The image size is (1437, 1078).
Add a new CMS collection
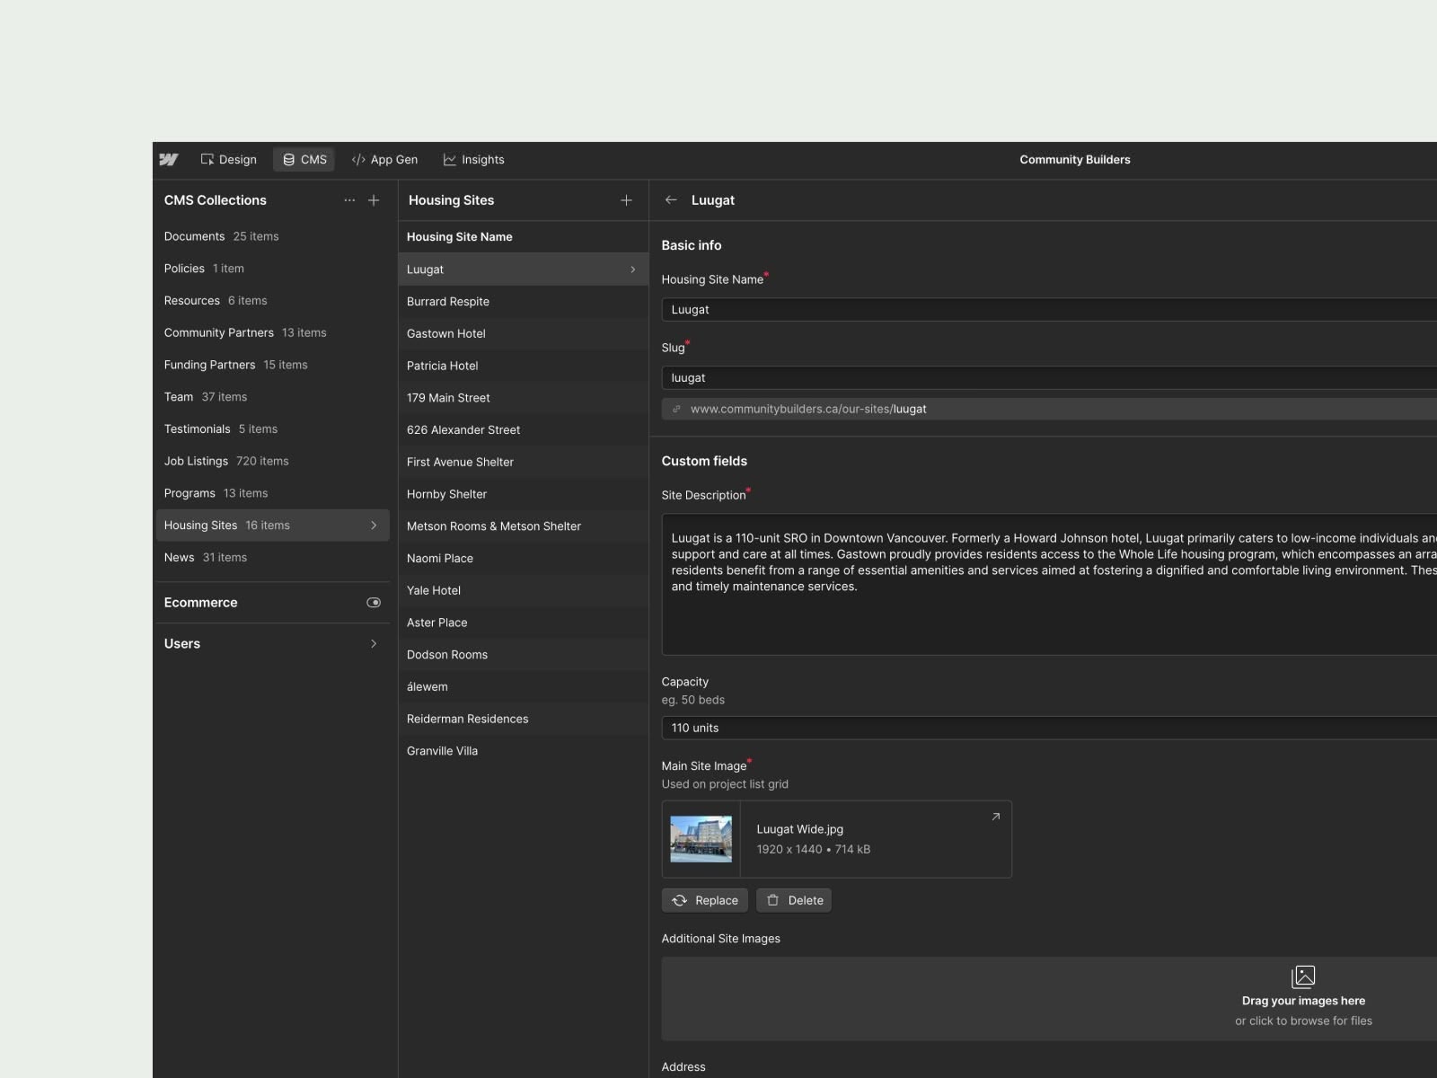[x=374, y=200]
